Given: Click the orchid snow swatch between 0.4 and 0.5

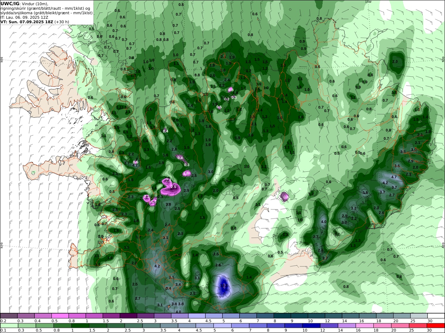Looking at the screenshot, I should coord(43,316).
